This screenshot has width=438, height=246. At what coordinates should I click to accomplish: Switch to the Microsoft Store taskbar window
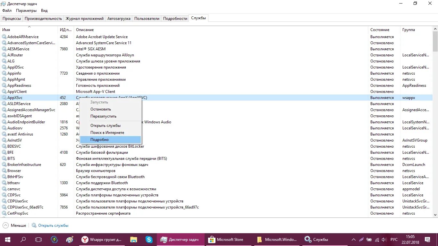click(228, 240)
